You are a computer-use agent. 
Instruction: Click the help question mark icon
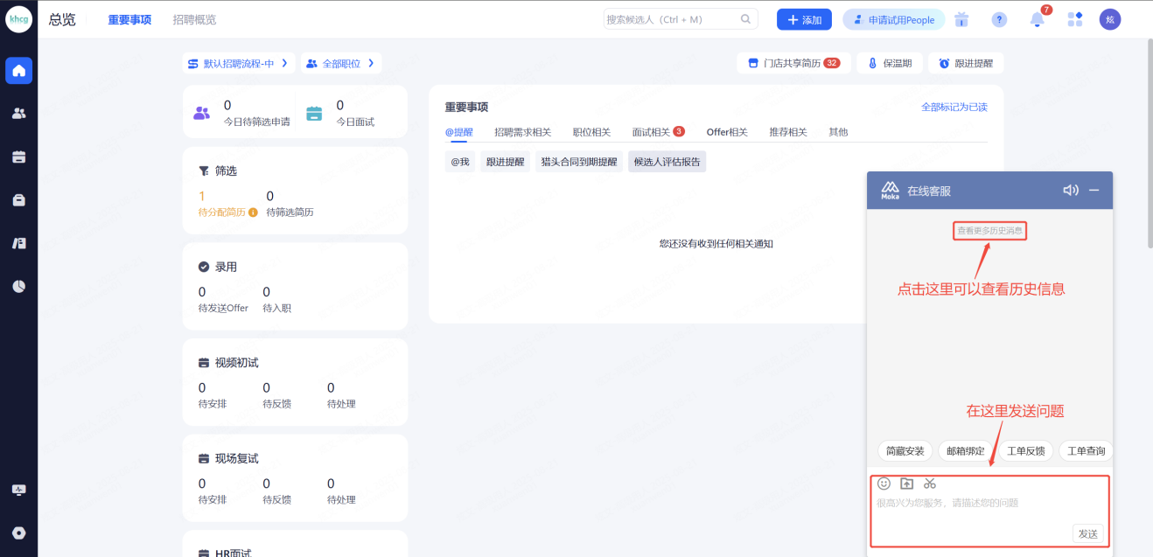pyautogui.click(x=999, y=20)
